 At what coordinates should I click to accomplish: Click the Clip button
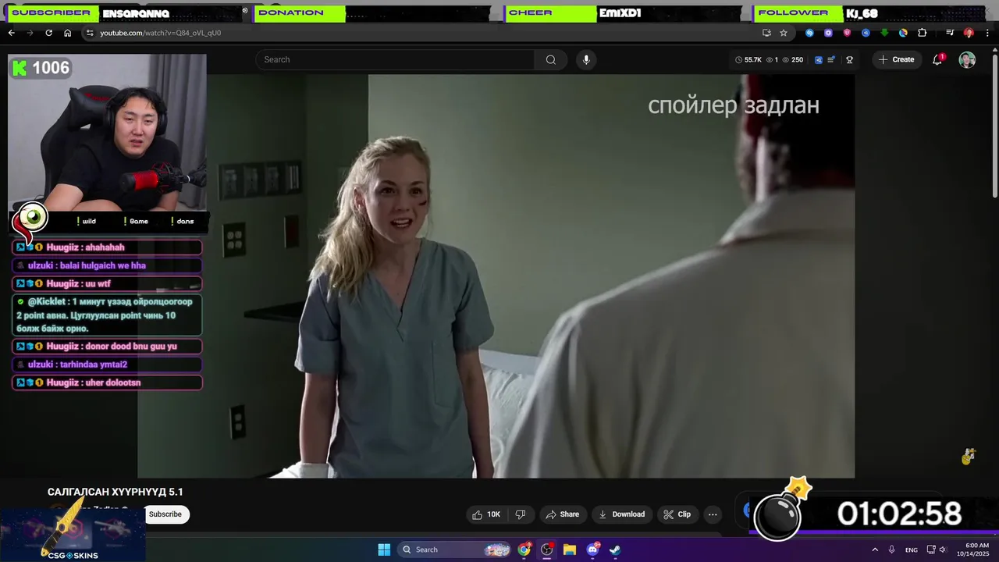point(677,514)
